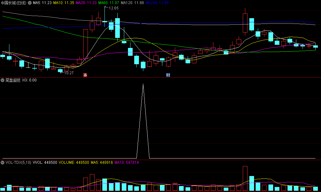The height and width of the screenshot is (192, 321).
Task: Click the MA20: 11.33 label
Action: click(86, 3)
